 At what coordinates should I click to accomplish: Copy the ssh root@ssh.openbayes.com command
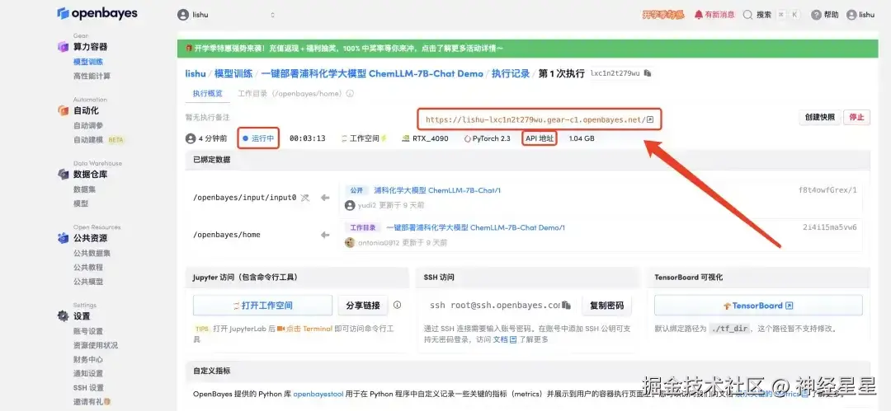[x=566, y=306]
